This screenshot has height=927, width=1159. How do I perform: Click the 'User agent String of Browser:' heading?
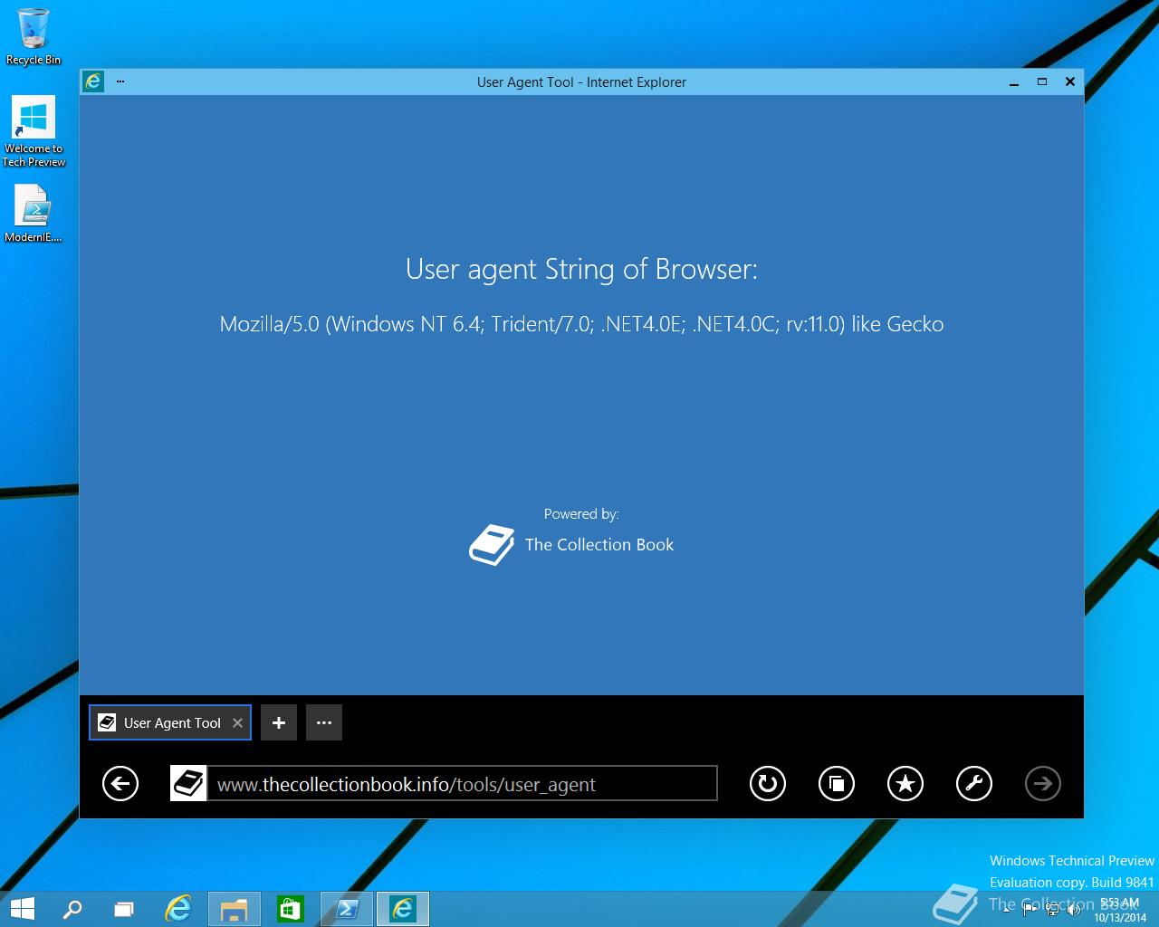coord(581,269)
